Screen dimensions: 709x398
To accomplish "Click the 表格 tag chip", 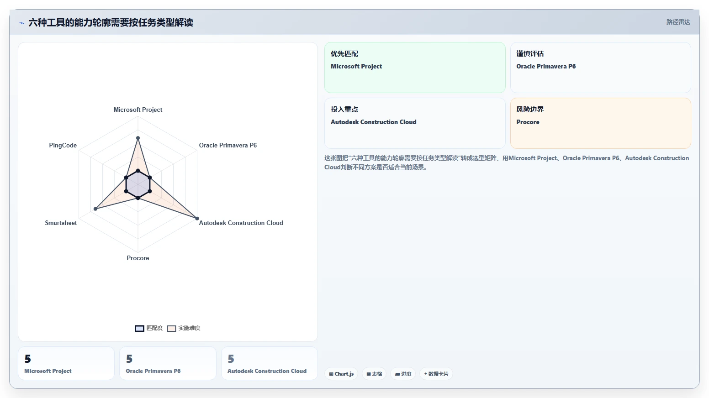I will [x=374, y=374].
